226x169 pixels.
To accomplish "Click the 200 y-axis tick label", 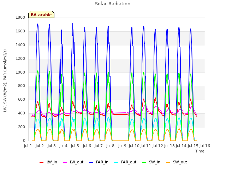I will (x=22, y=127).
